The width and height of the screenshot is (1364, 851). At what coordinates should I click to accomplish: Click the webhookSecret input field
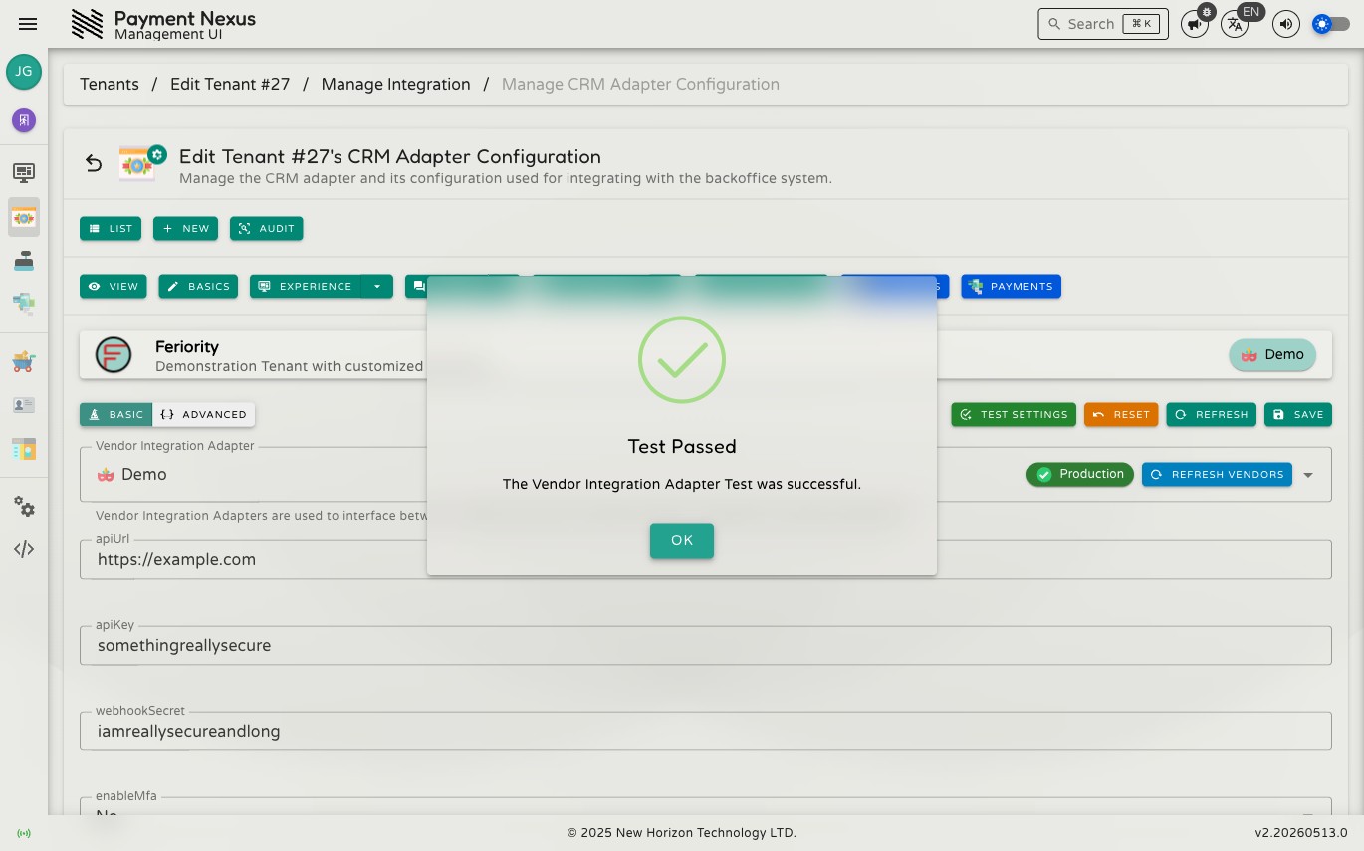coord(706,731)
